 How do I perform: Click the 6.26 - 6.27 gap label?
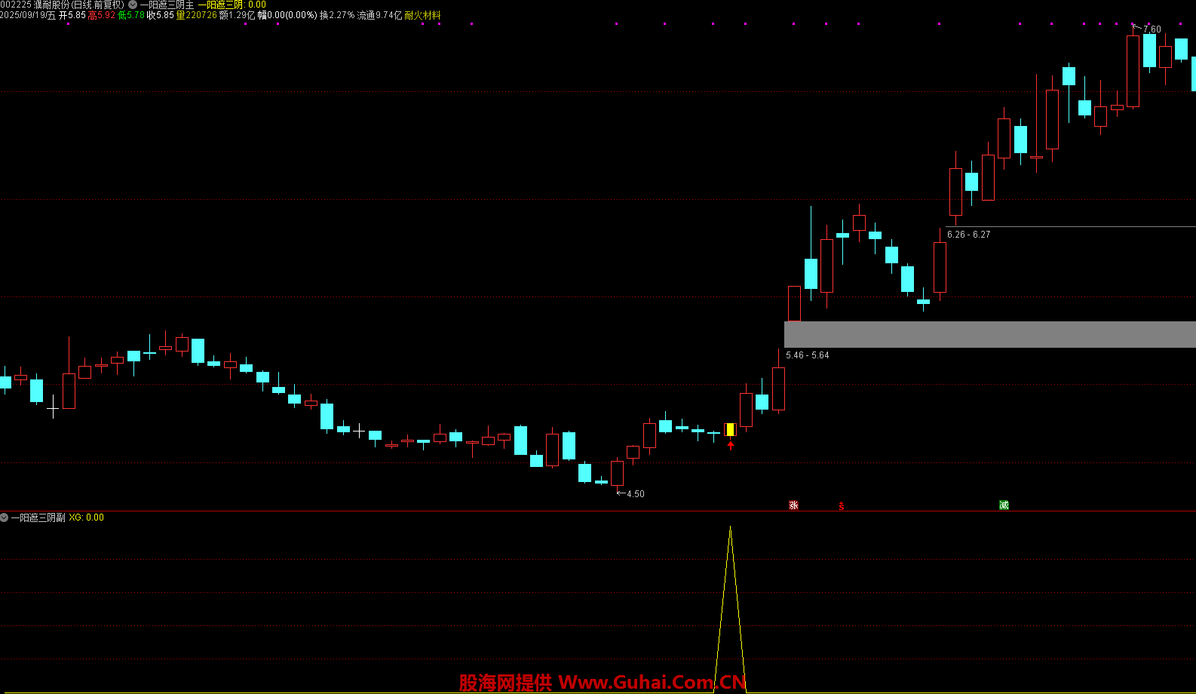coord(968,235)
